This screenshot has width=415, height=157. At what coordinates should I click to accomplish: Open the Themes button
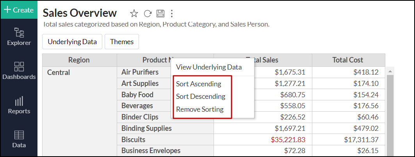122,42
